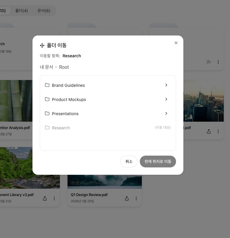Select the Presentations folder name
This screenshot has width=230, height=238.
tap(65, 114)
